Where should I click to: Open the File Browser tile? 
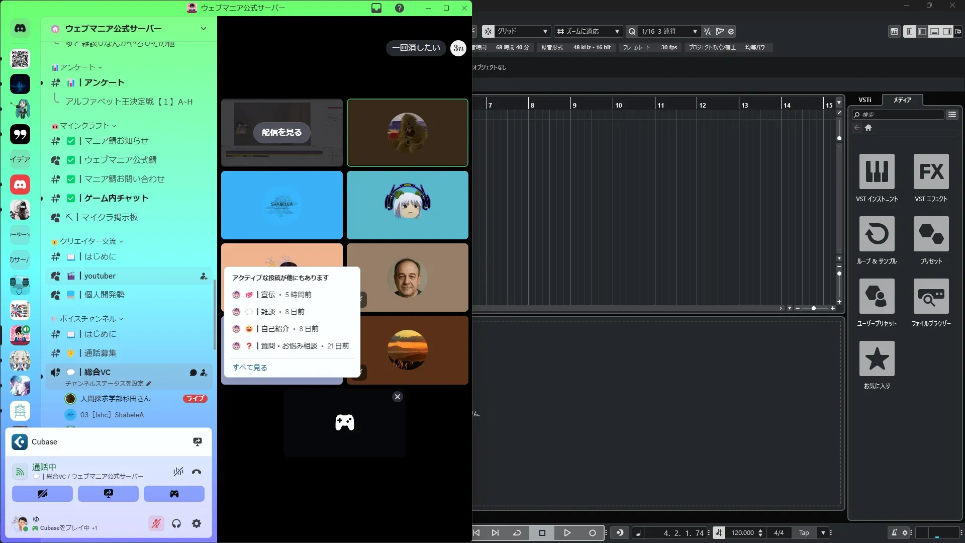(x=931, y=296)
